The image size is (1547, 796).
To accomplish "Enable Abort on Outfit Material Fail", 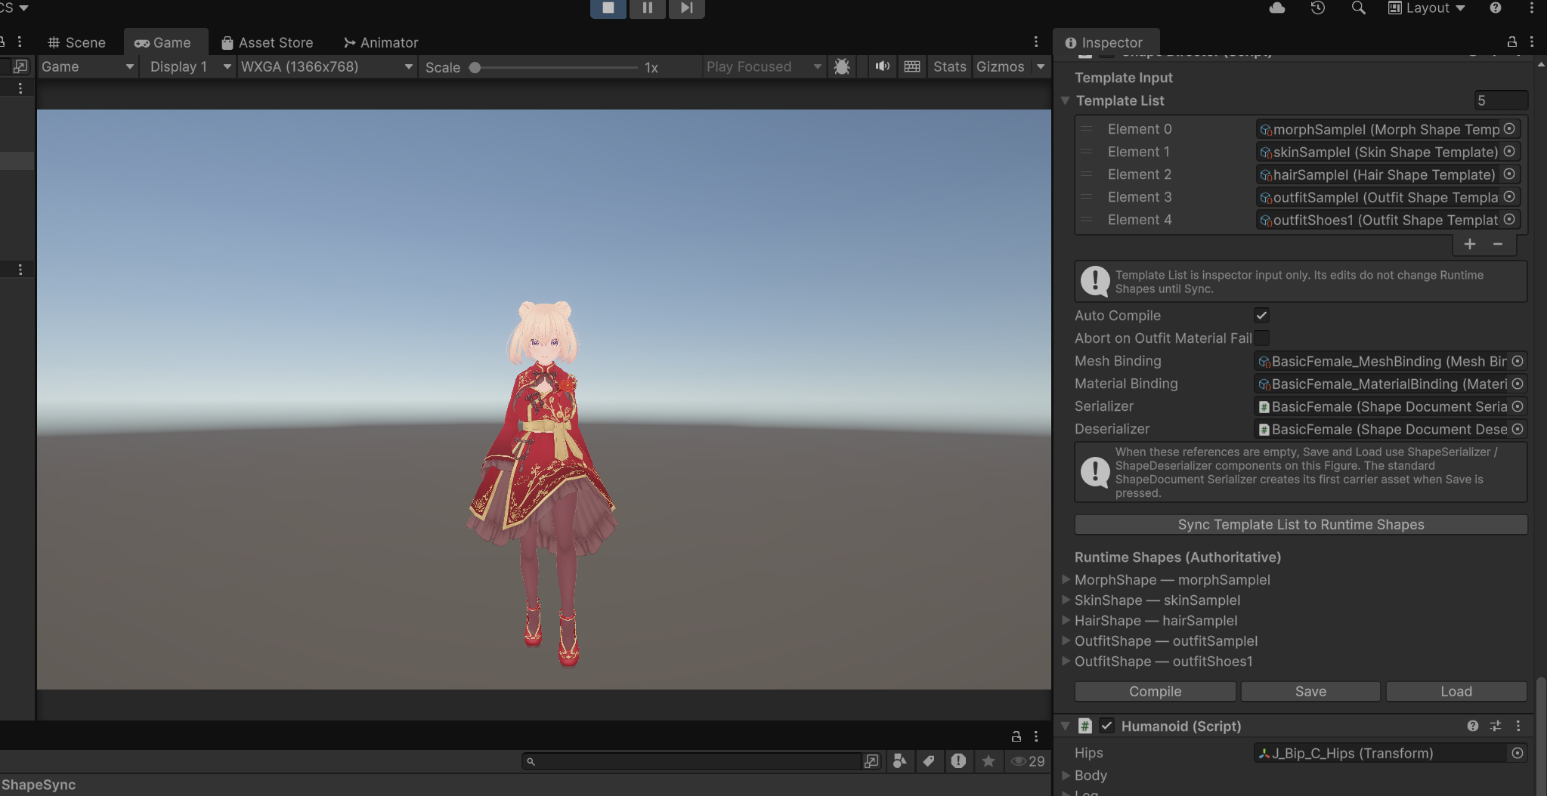I will click(1261, 338).
